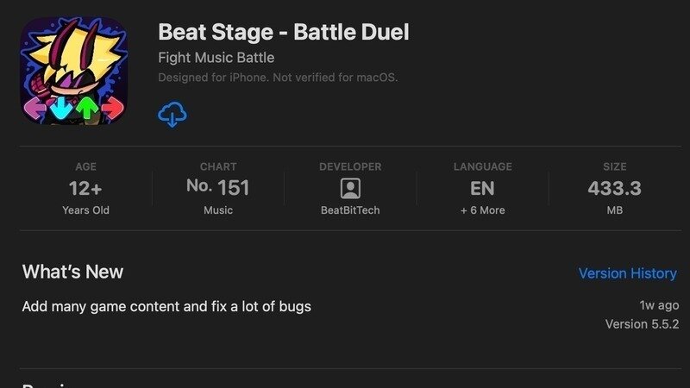Show the + 6 More languages
This screenshot has height=388, width=690.
pos(482,210)
